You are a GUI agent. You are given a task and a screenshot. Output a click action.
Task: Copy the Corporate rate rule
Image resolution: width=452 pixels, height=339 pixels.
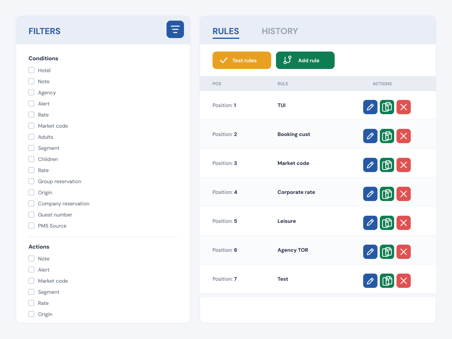click(x=387, y=194)
